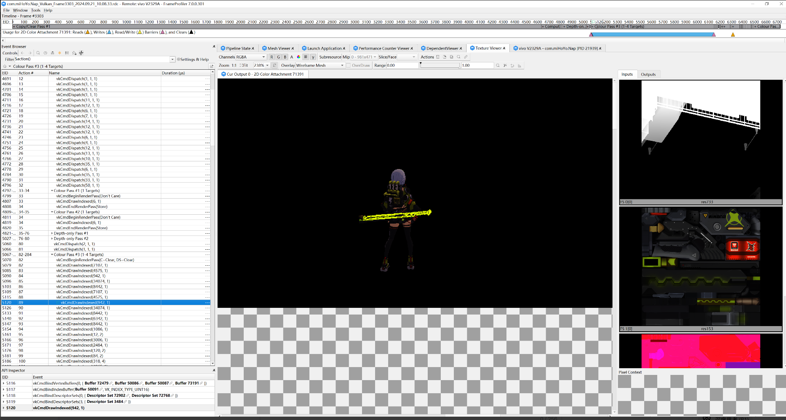Set texture zoom to 1:1
This screenshot has height=420, width=786.
pyautogui.click(x=234, y=65)
